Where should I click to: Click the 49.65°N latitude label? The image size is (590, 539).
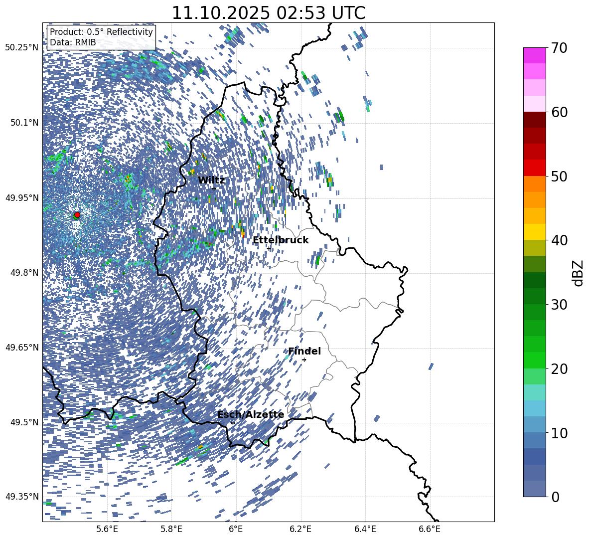tap(22, 347)
